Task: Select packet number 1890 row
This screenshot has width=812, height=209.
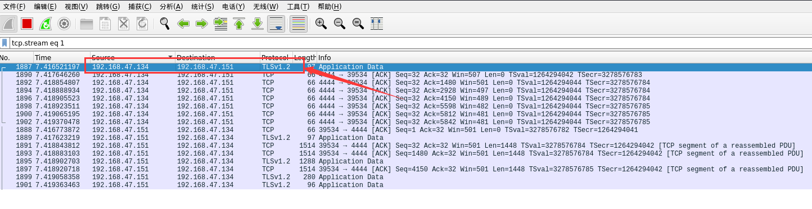Action: [x=406, y=75]
